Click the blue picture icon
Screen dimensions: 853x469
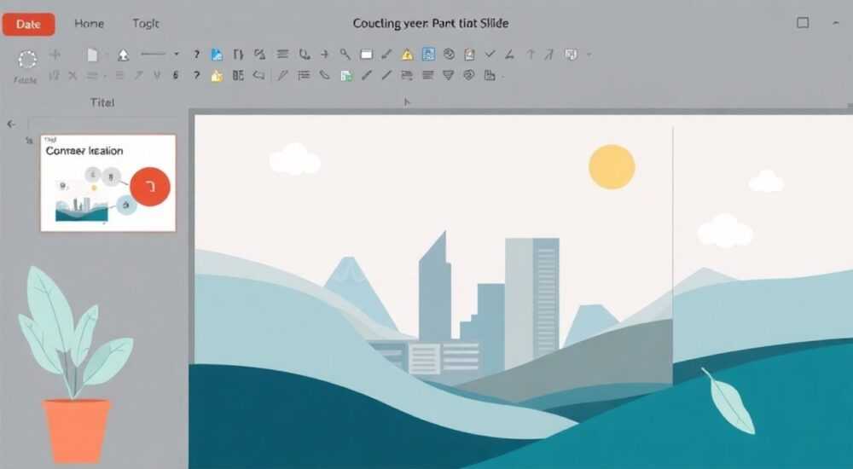[217, 55]
